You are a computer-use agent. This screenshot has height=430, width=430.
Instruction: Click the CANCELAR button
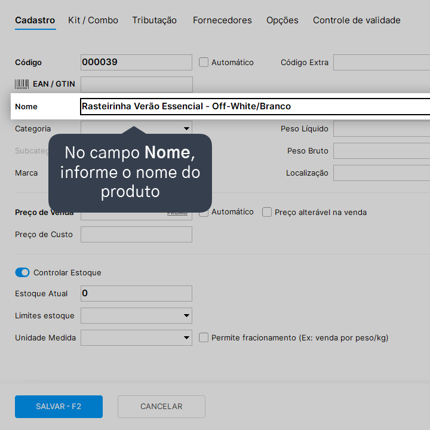coord(161,407)
